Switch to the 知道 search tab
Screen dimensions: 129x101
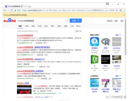point(39,26)
